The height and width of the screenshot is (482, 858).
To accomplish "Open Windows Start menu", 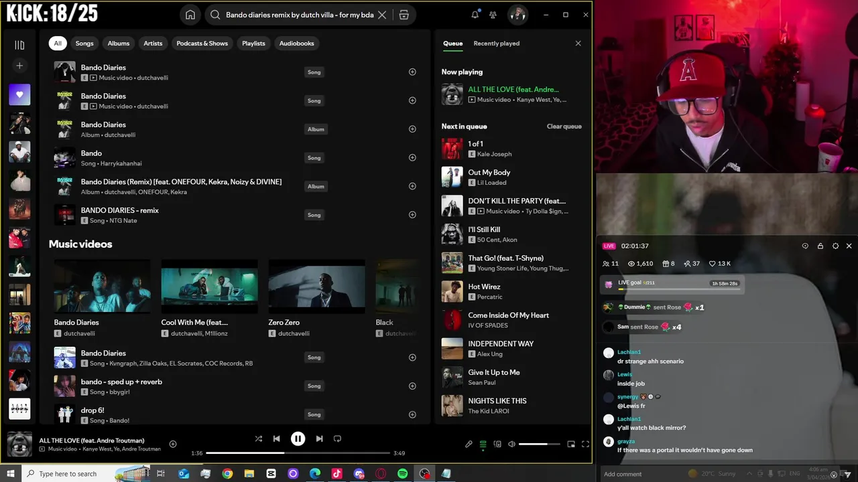I will (10, 473).
